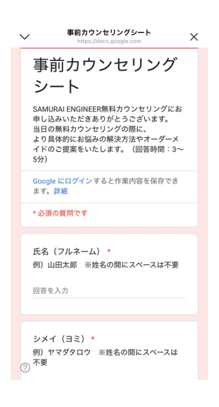Click the SAMURAI ENGINEER description paragraph
Image resolution: width=219 pixels, height=407 pixels.
109,134
